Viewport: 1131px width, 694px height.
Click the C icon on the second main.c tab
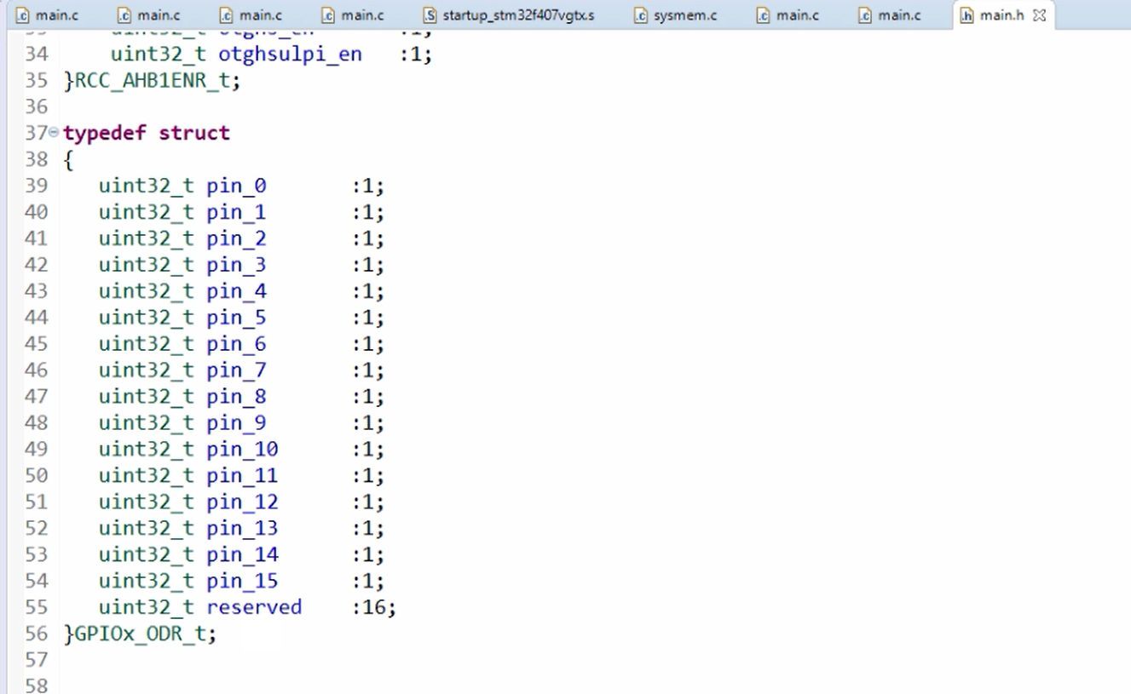[x=125, y=14]
